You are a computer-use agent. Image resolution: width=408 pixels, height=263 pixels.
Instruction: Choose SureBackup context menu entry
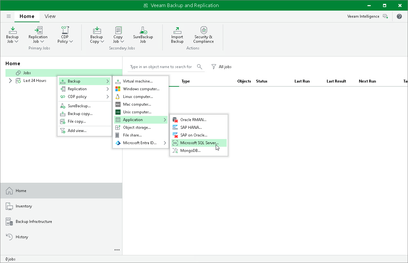point(85,106)
